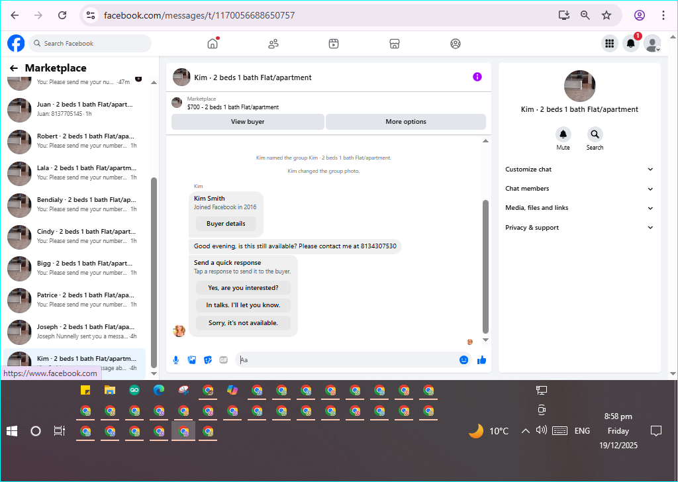Click the chat messages scrollbar thumb
Screen dimensions: 678x482
[x=485, y=267]
